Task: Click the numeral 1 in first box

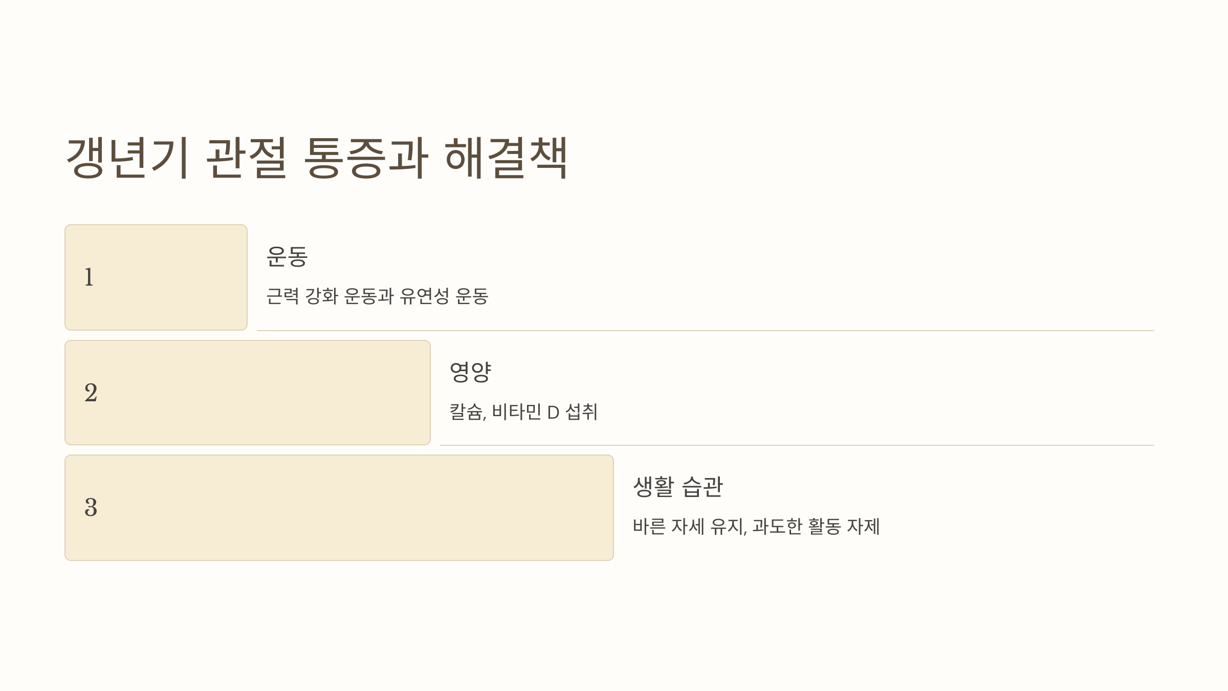Action: point(89,277)
